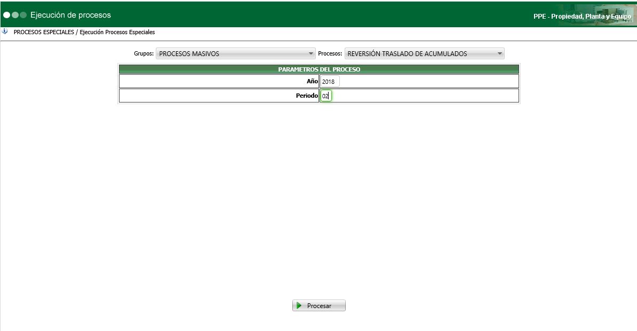This screenshot has width=637, height=331.
Task: Click the blue anchor navigation icon beside breadcrumb
Action: [x=5, y=31]
